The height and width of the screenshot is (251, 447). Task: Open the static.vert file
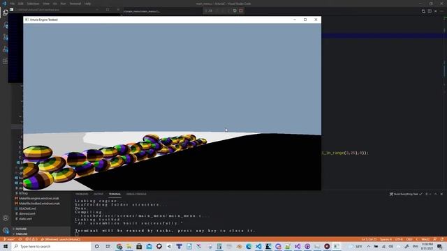25,219
